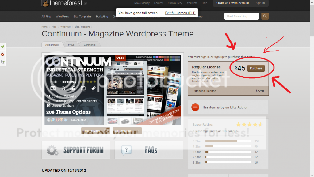The width and height of the screenshot is (314, 177).
Task: Click the 5 Star rating bar
Action: (x=228, y=141)
